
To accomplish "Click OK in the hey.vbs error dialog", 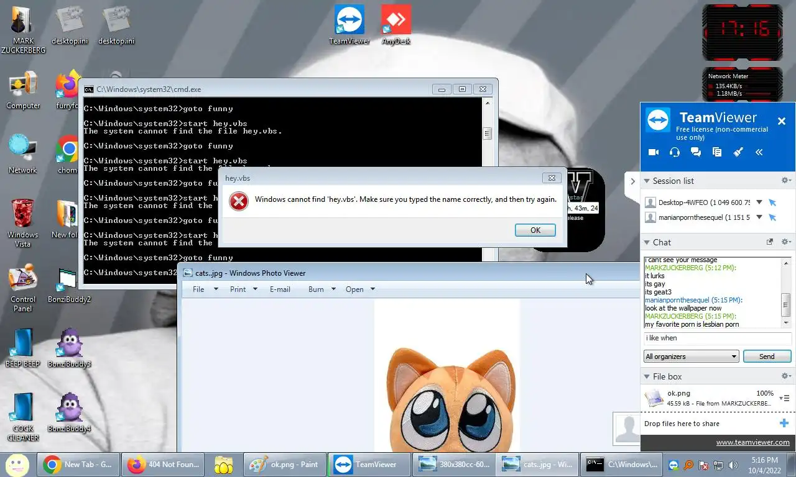I will (x=535, y=230).
